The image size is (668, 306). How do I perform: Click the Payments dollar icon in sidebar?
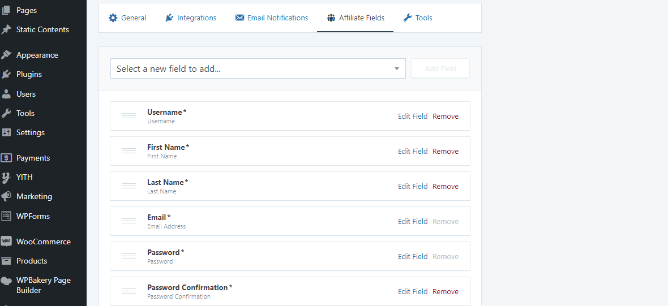pos(7,158)
